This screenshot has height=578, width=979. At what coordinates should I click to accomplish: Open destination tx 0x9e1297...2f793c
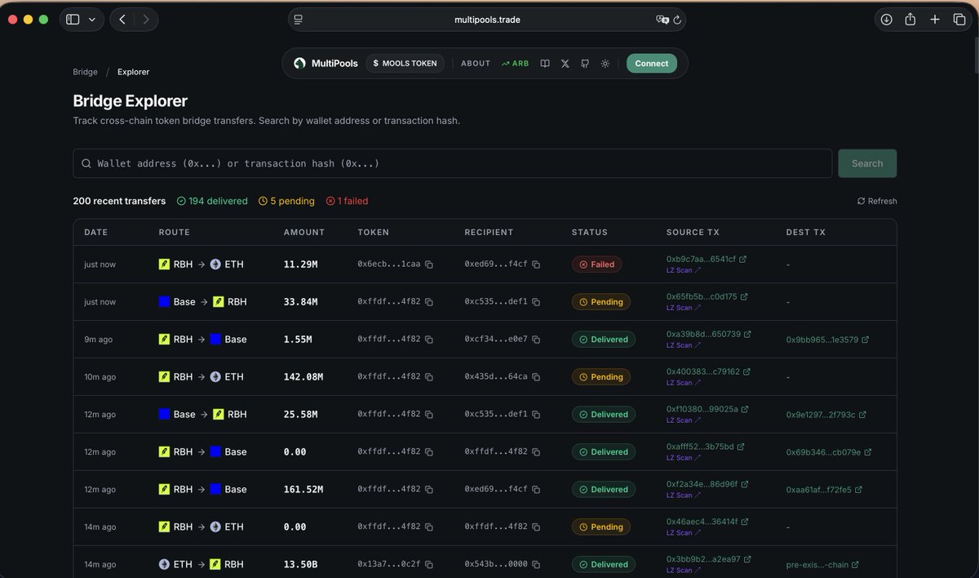click(x=826, y=415)
